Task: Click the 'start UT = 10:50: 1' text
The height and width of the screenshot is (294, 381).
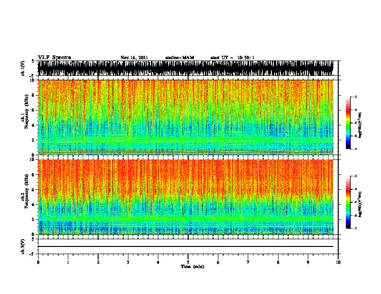Action: click(232, 58)
